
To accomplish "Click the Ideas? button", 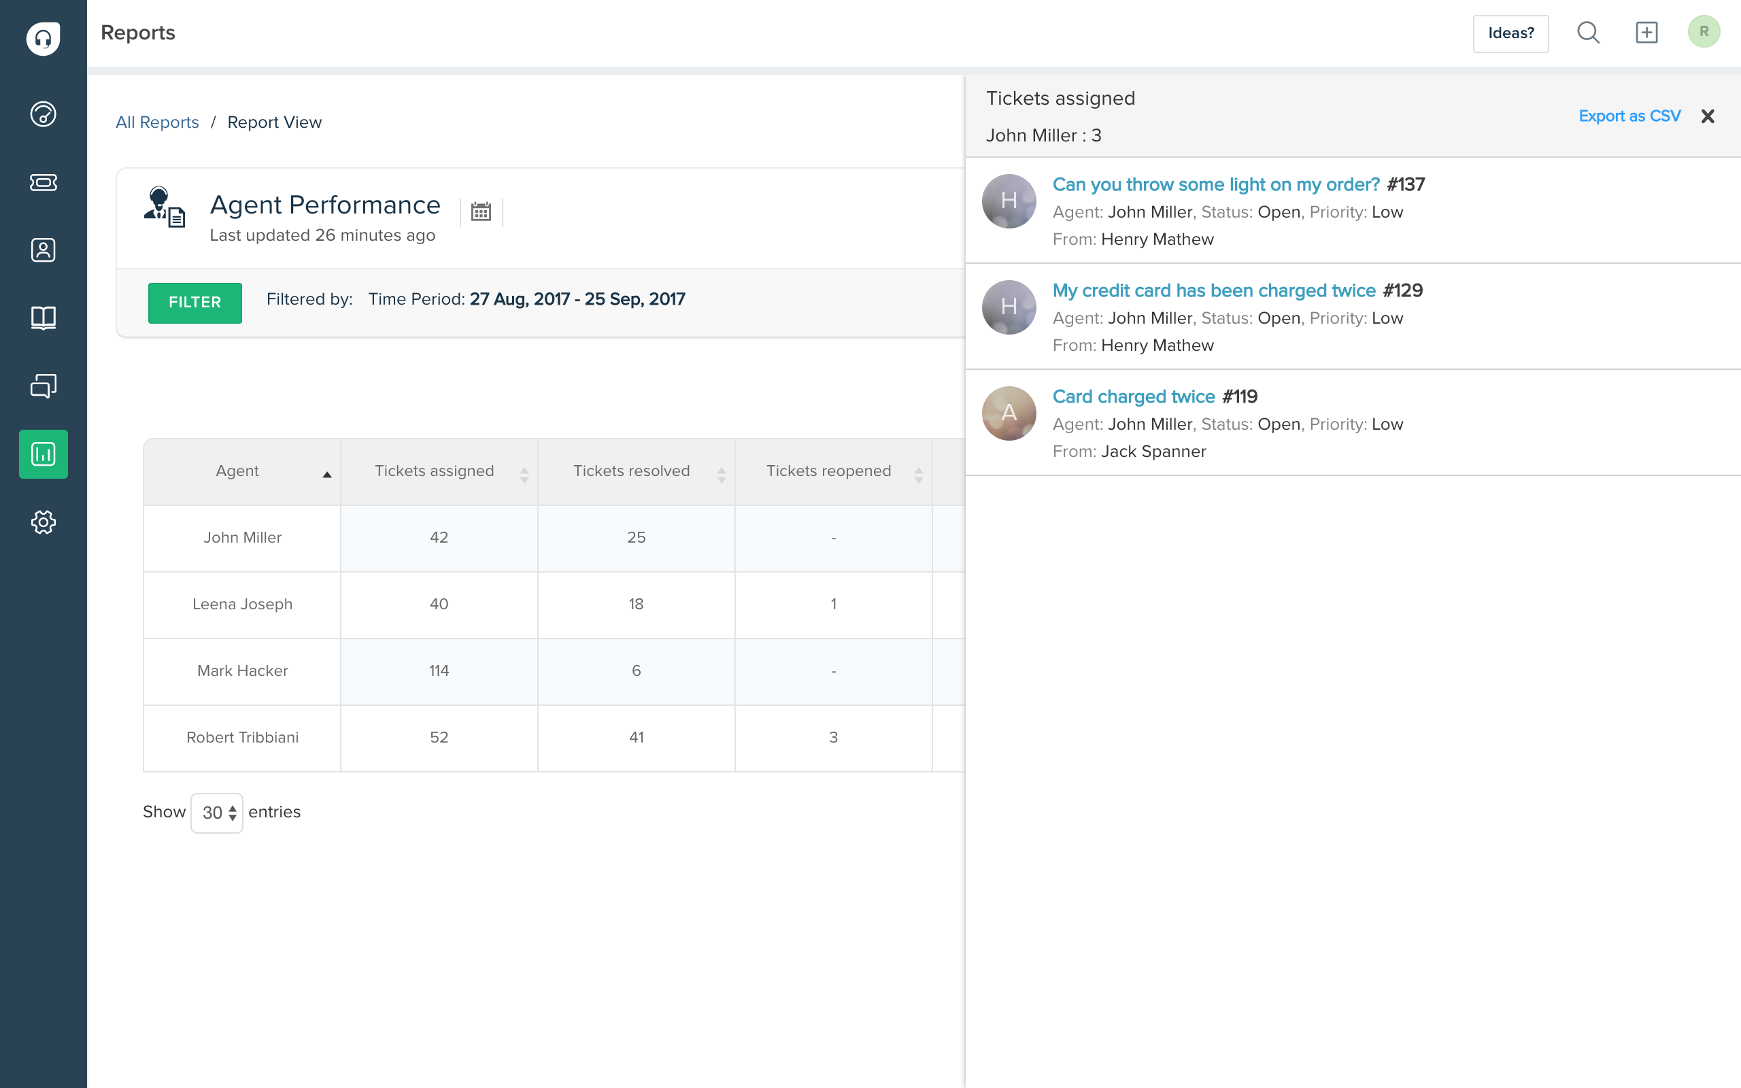I will (1510, 33).
